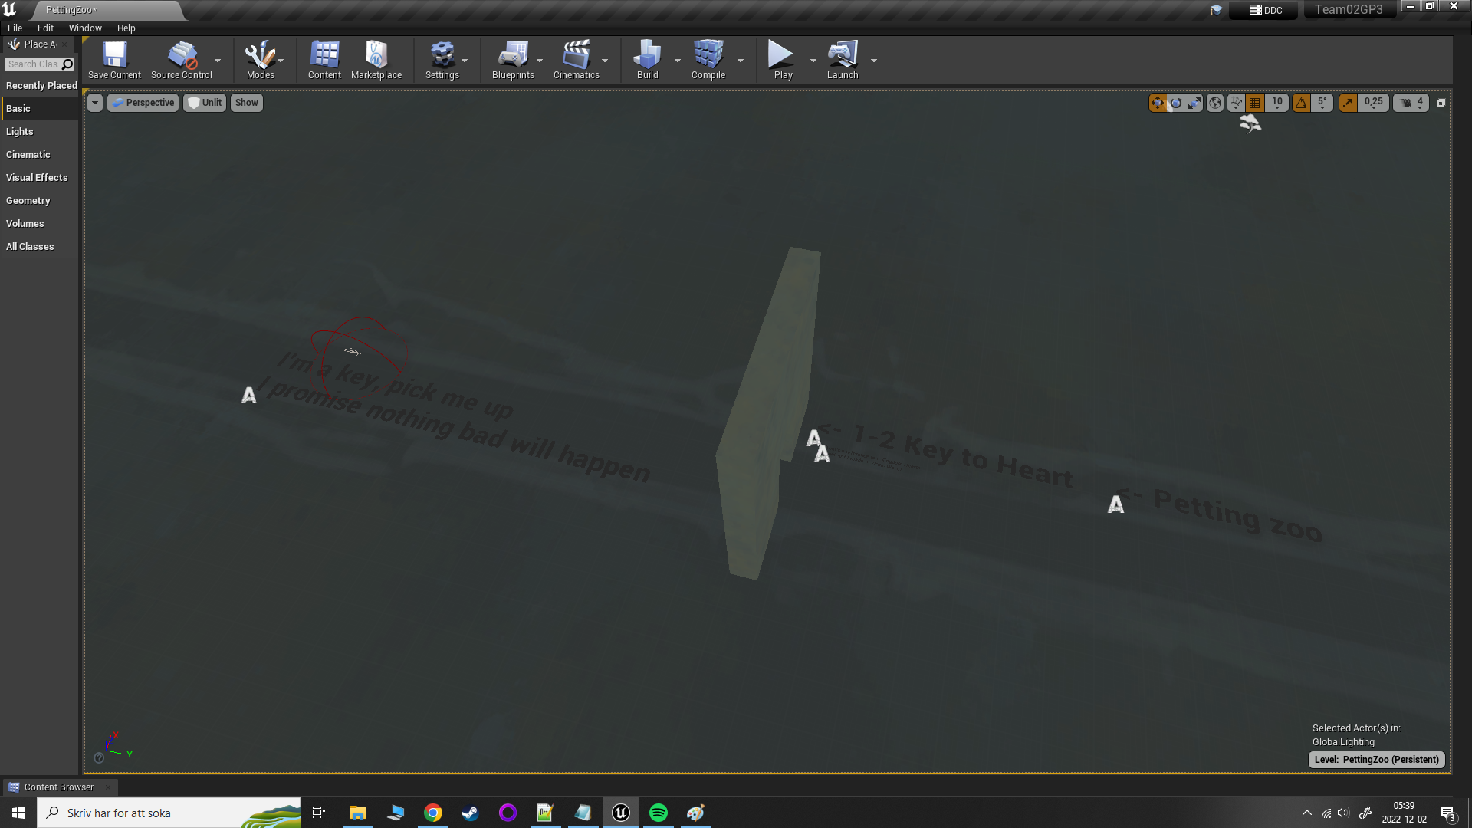Click the Blueprints toolbar icon

513,60
